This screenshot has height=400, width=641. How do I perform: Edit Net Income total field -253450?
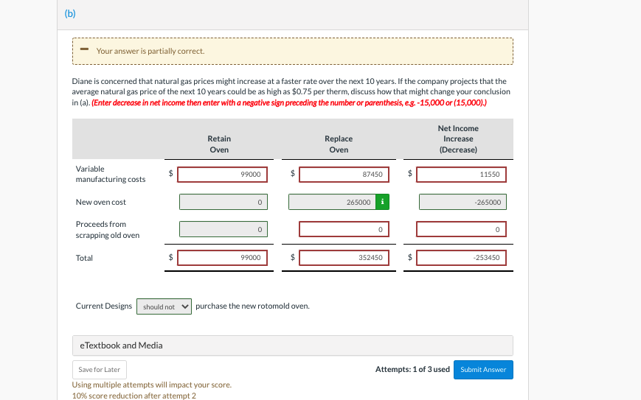(461, 258)
